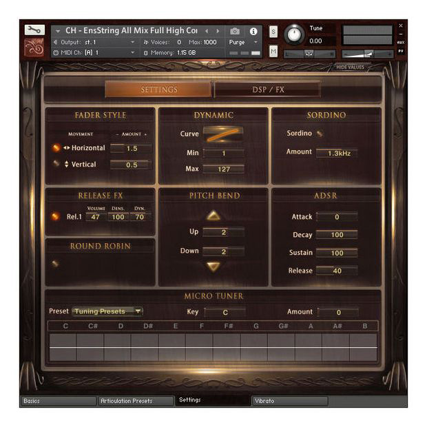Adjust the Tune knob
Viewport: 427px width, 427px height.
coord(294,34)
